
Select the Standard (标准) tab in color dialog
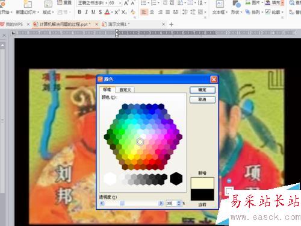click(107, 89)
